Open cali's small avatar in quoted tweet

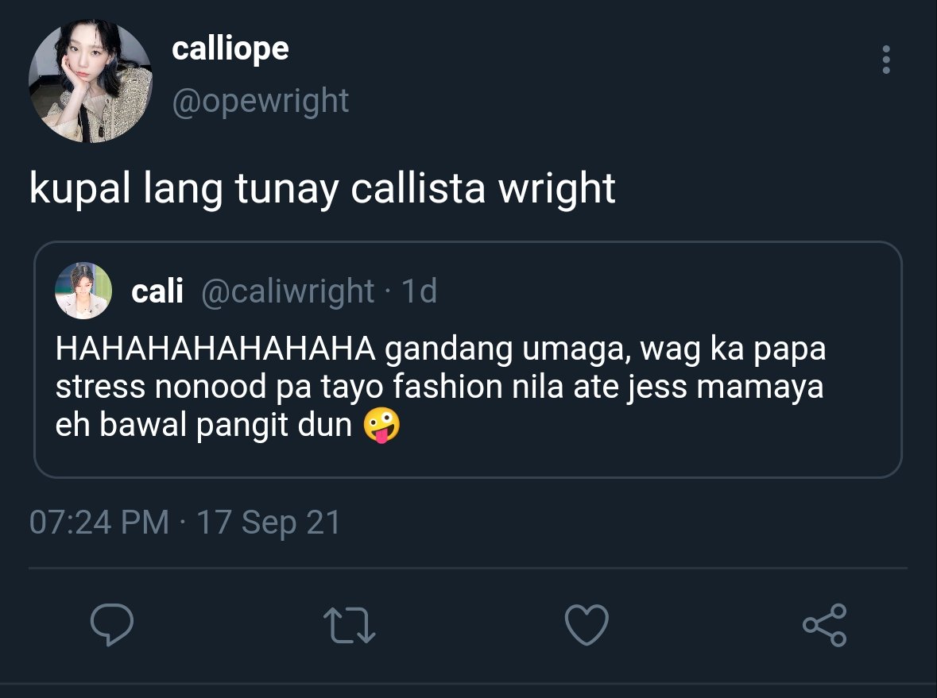(83, 291)
